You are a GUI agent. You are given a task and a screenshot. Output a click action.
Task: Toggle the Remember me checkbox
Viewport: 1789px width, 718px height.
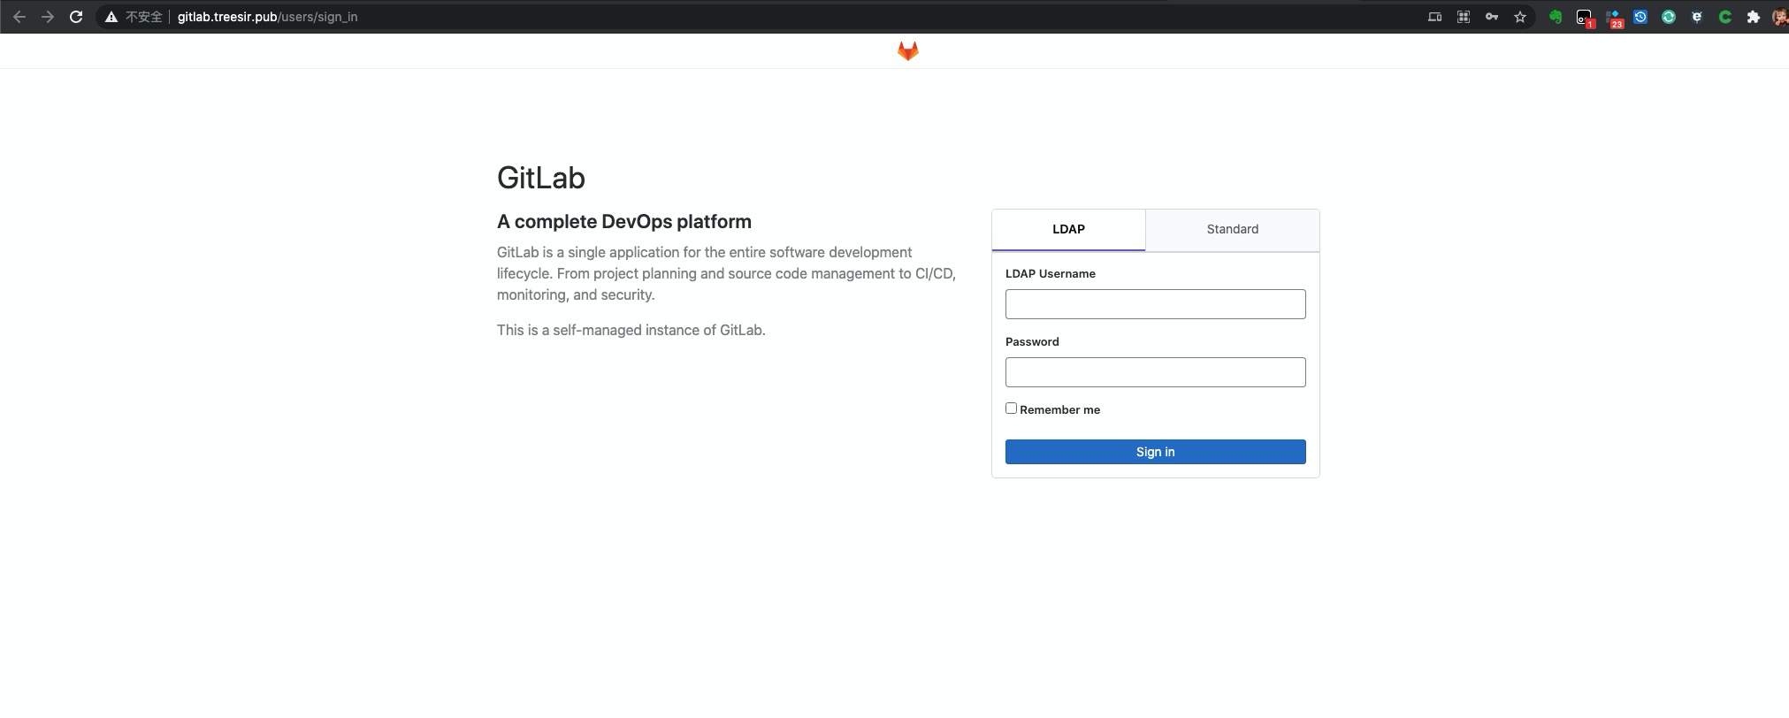click(x=1011, y=408)
